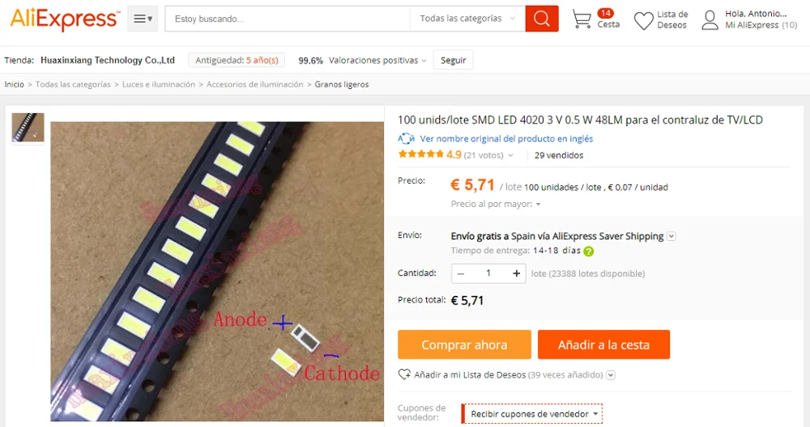Click the translate icon beside product name link
810x427 pixels.
(x=406, y=139)
